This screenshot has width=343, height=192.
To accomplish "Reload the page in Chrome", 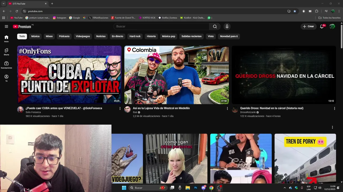I will pos(17,11).
